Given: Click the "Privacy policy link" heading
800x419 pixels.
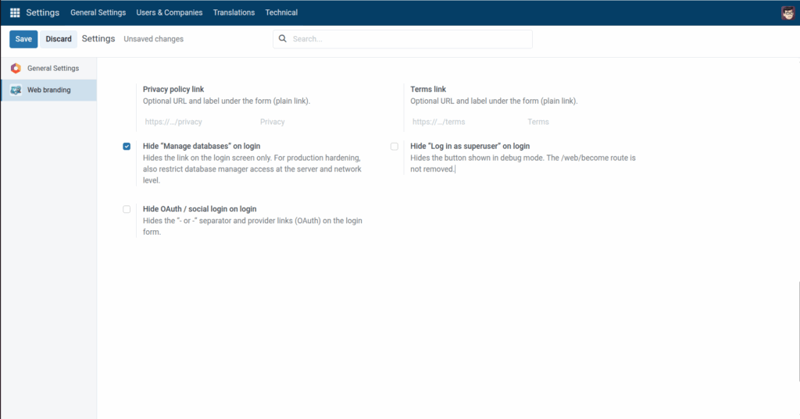Looking at the screenshot, I should [173, 89].
